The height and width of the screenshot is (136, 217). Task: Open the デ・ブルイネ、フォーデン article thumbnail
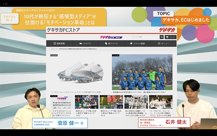tap(161, 102)
